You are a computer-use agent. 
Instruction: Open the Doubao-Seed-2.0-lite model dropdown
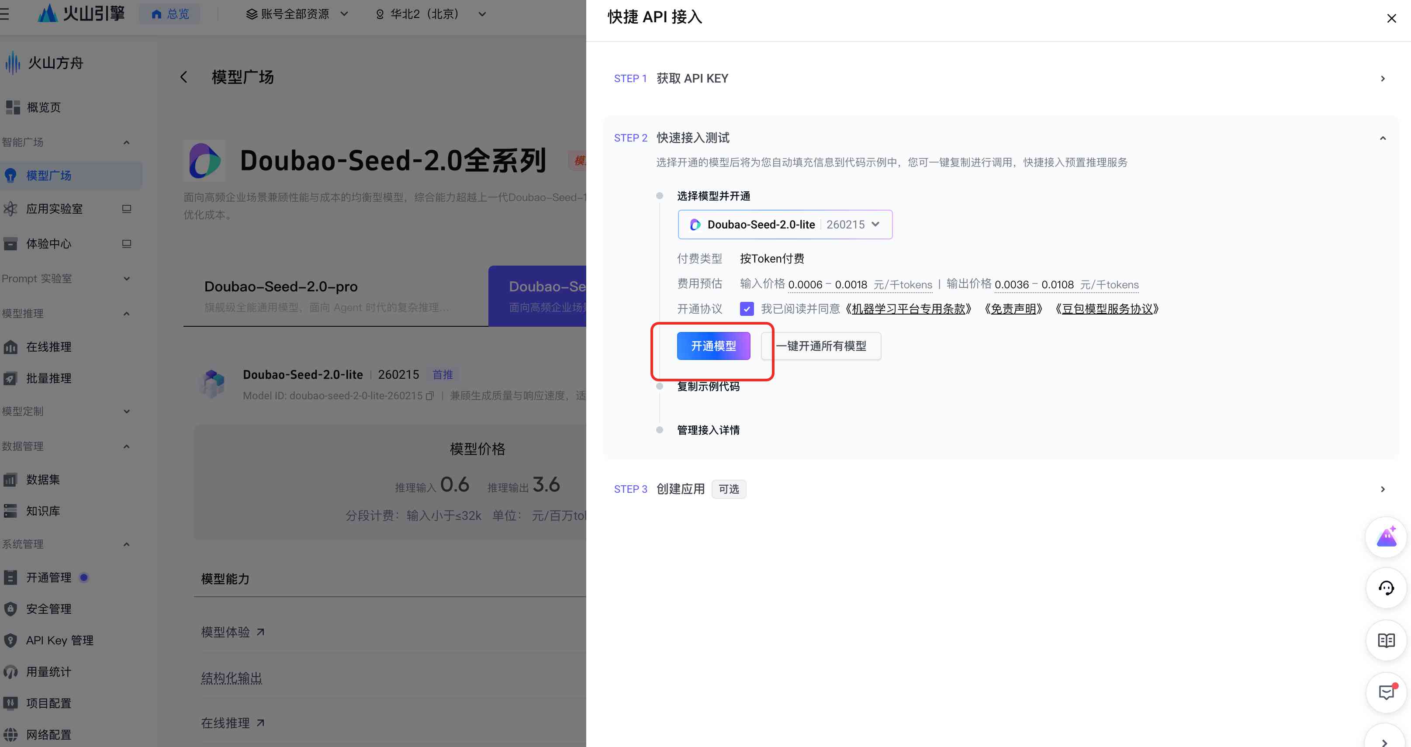(785, 225)
